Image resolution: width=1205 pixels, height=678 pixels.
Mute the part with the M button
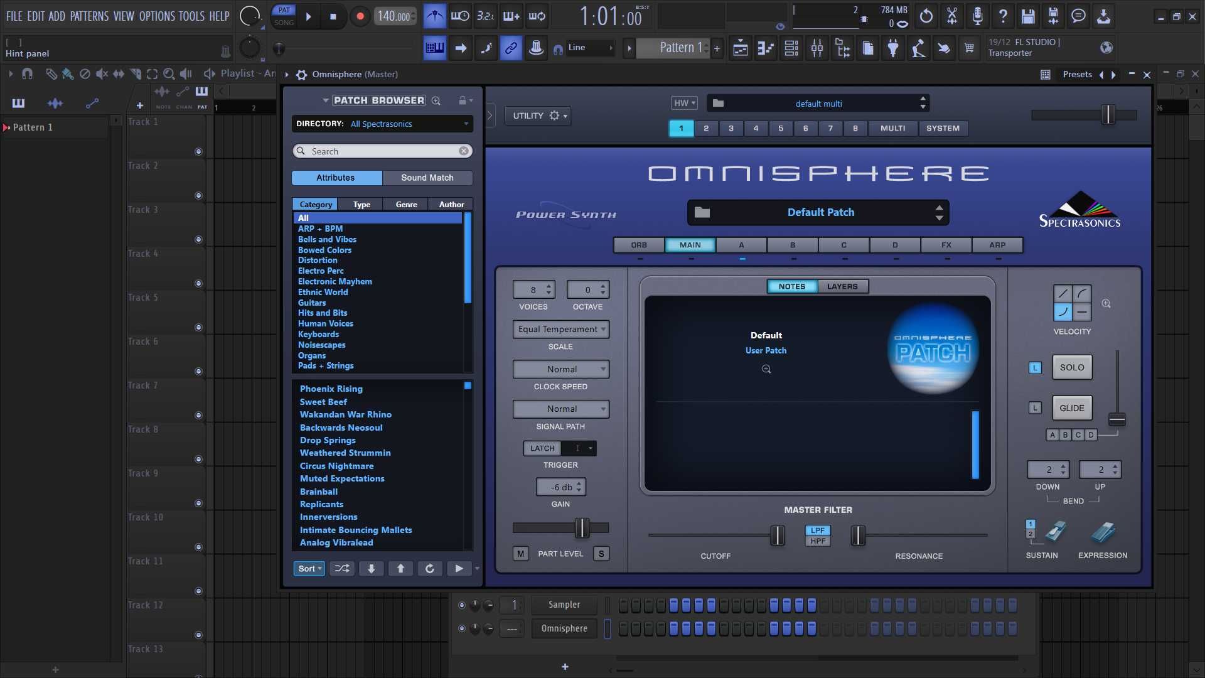pyautogui.click(x=520, y=554)
